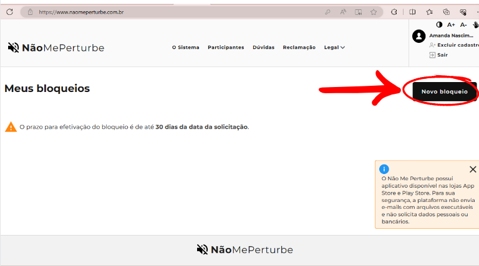
Task: Click the footer NãoMePerturbe logo
Action: (244, 250)
